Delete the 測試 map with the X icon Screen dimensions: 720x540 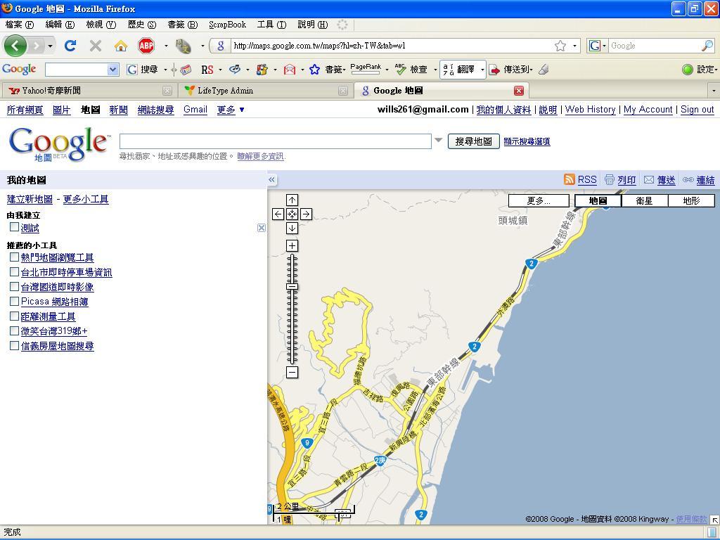point(262,228)
